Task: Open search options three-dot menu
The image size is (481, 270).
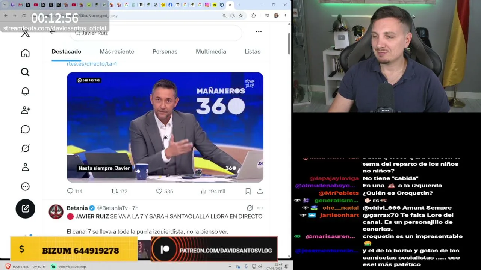Action: tap(259, 31)
